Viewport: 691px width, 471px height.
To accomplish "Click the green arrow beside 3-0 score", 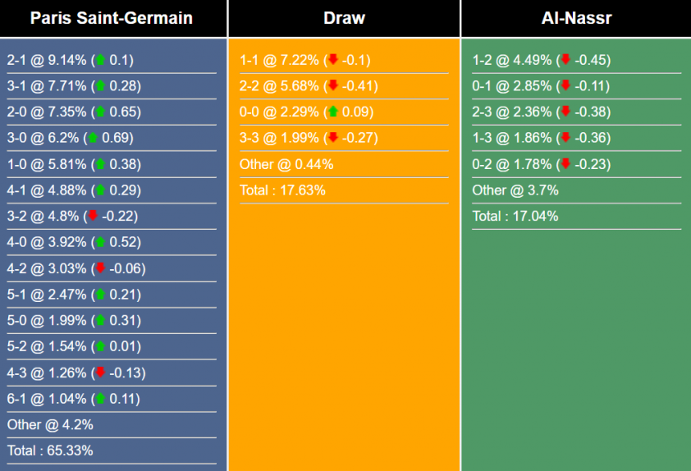I will (93, 138).
